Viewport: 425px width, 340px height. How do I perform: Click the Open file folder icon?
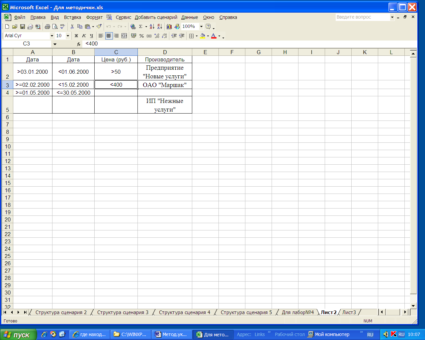[15, 27]
